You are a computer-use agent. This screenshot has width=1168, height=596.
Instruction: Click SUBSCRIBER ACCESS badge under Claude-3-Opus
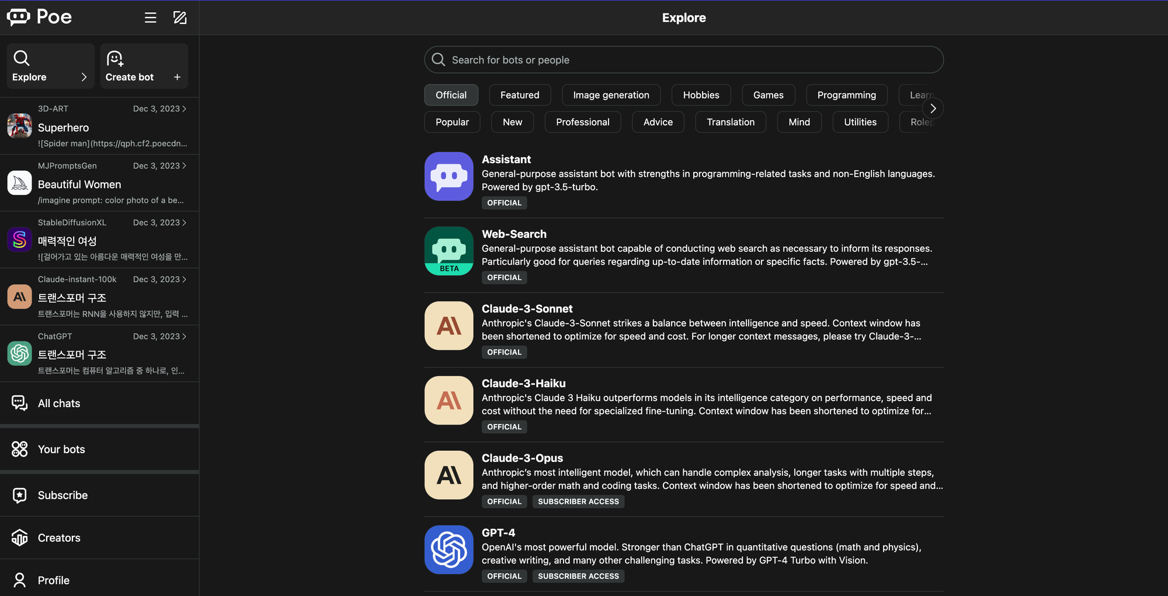click(x=578, y=502)
